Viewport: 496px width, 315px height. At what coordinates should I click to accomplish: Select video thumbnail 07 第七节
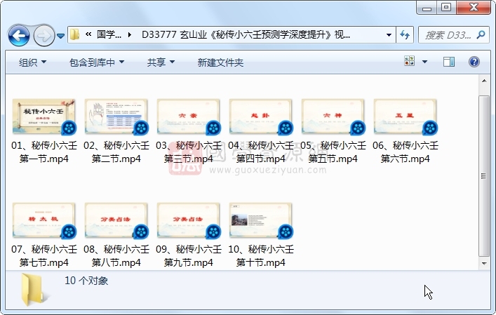[44, 220]
